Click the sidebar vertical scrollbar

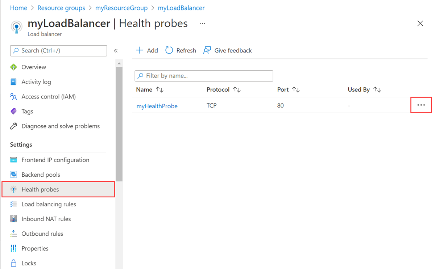pos(119,124)
